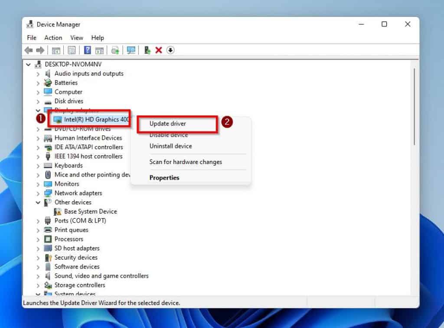Collapse the Other devices category chevron

click(x=38, y=203)
